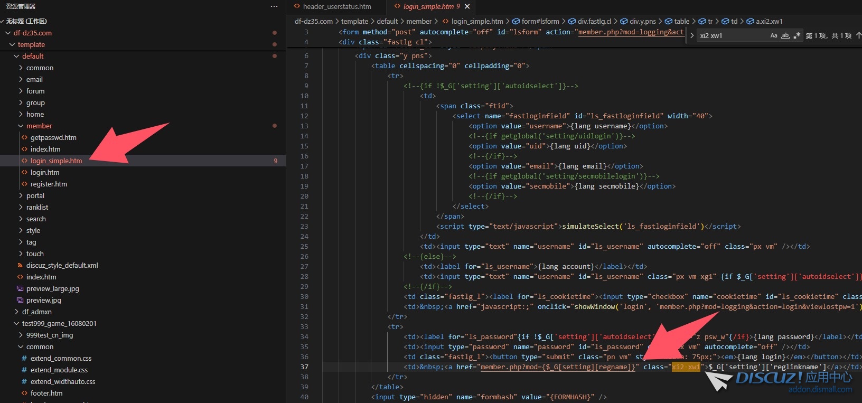862x403 pixels.
Task: Toggle regular expression search option
Action: point(797,35)
